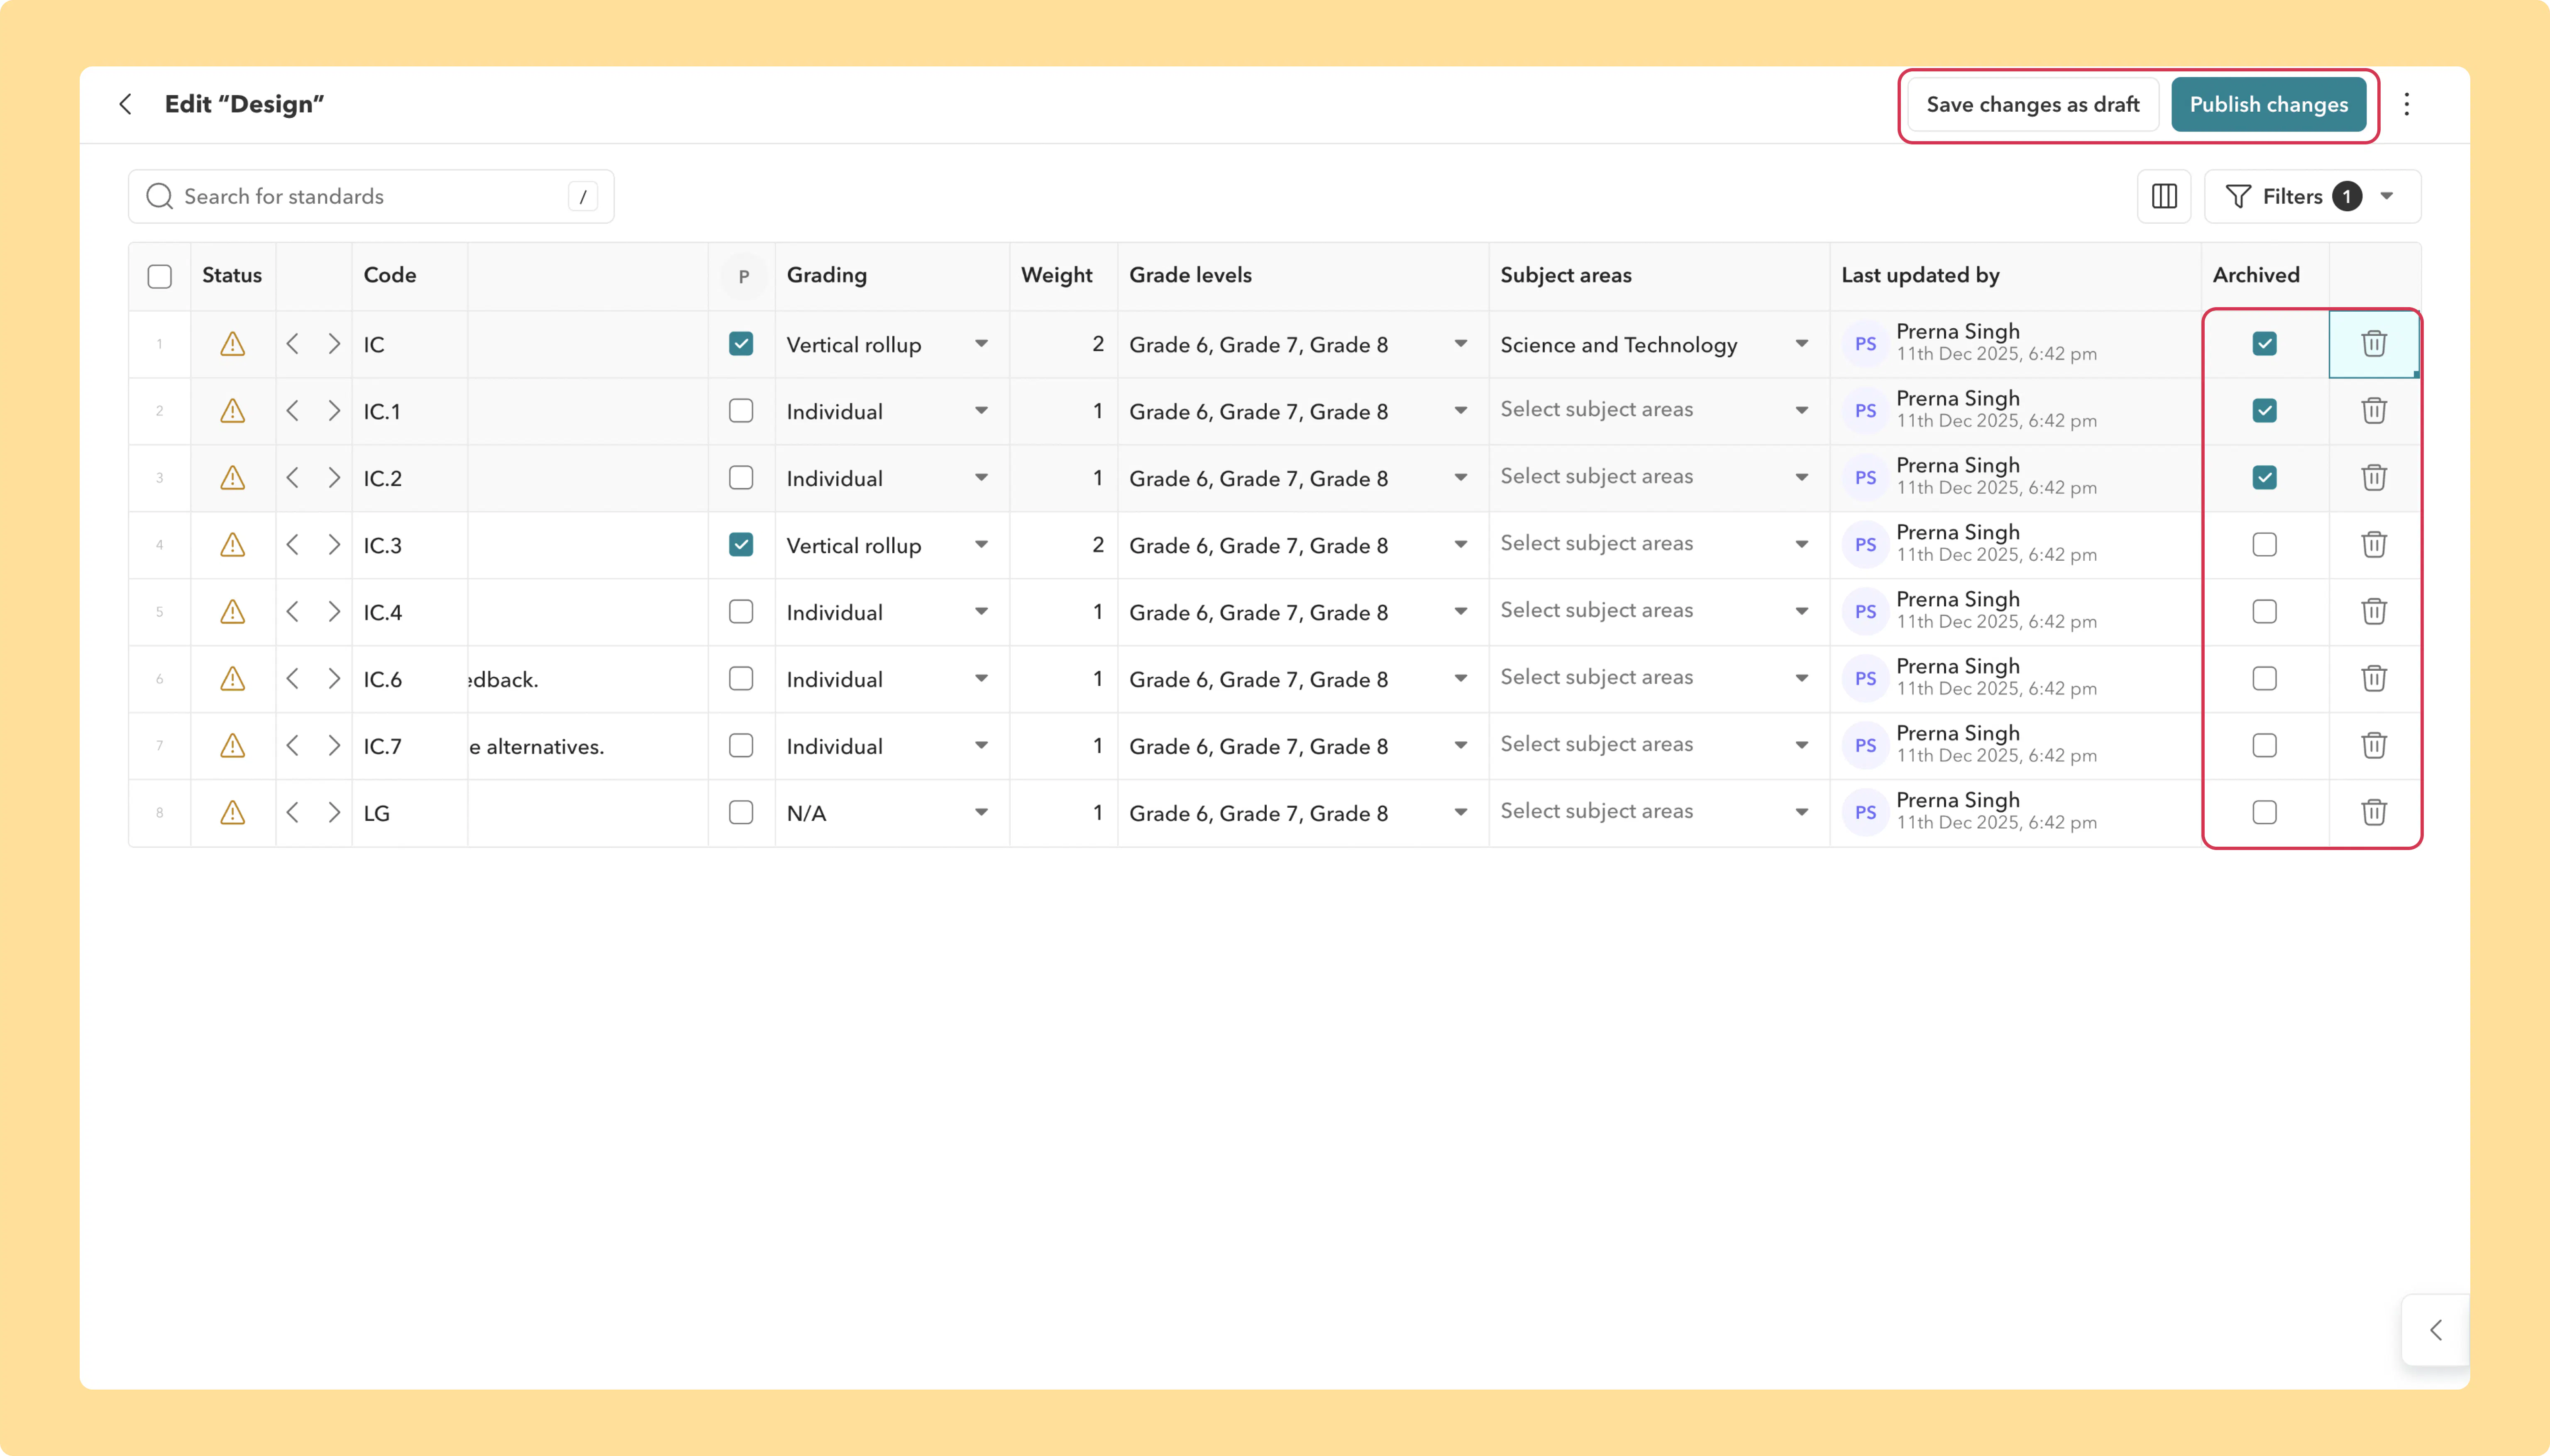Screen dimensions: 2550x1456
Task: Trash the IC.6 standard row
Action: click(2374, 679)
